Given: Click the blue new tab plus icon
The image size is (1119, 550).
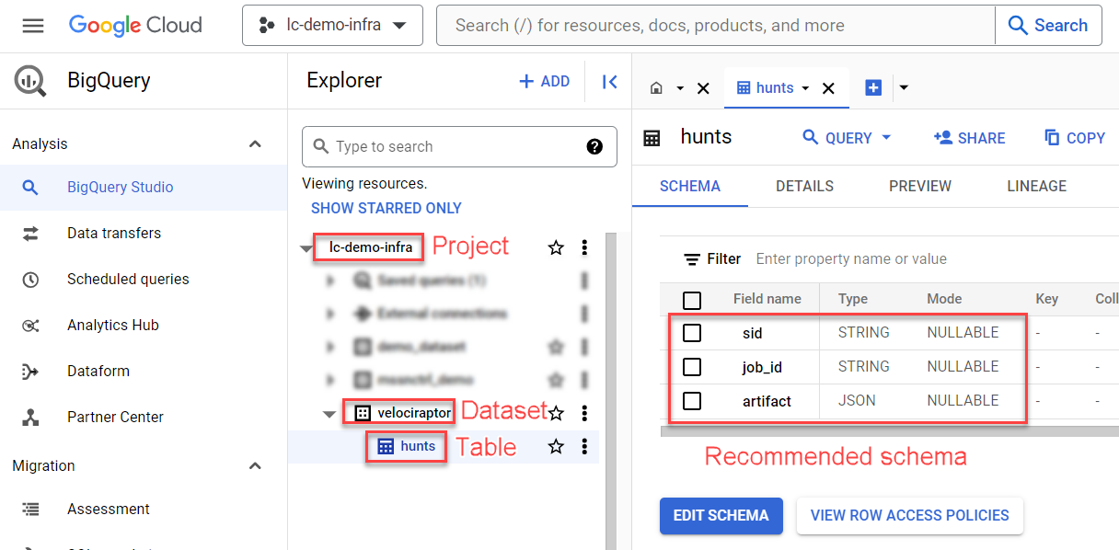Looking at the screenshot, I should click(x=873, y=87).
